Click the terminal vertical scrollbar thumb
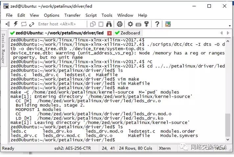 [228, 125]
